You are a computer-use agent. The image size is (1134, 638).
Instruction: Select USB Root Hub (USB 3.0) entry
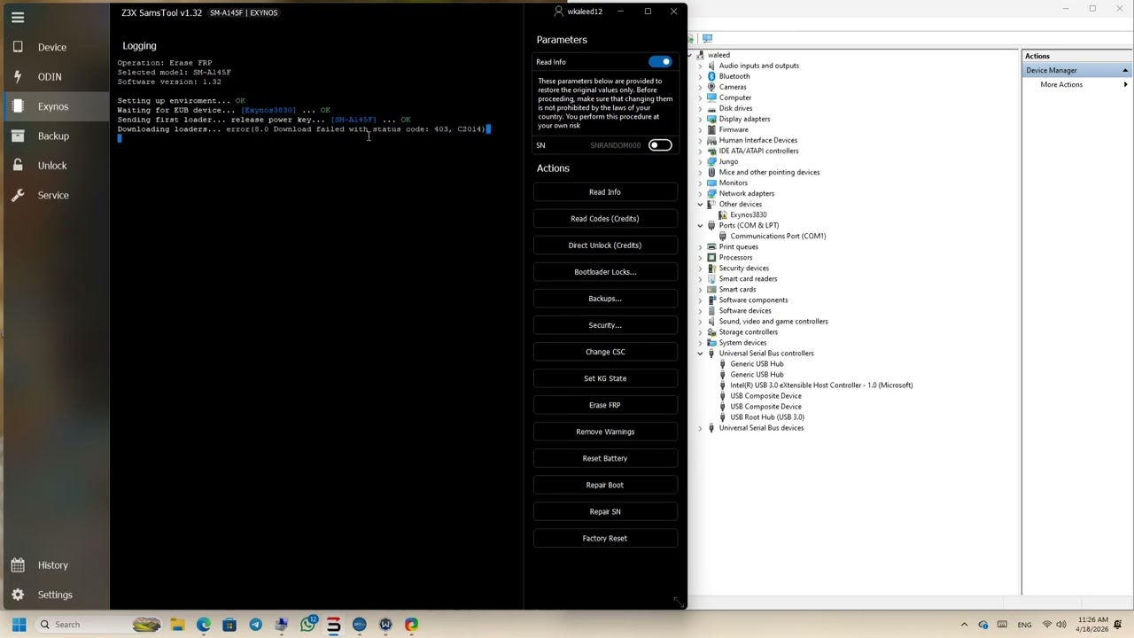point(767,417)
